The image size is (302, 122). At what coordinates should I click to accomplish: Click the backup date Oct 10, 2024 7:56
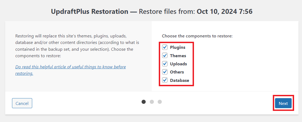click(224, 12)
